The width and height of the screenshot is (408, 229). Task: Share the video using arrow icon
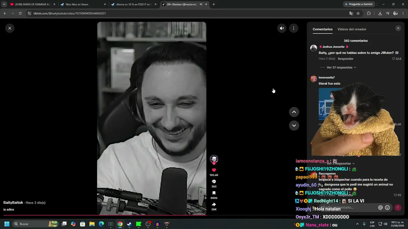tap(214, 205)
